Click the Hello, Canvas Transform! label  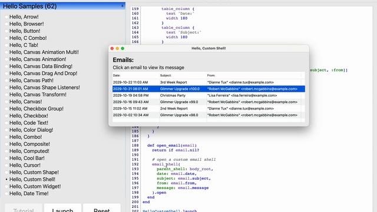click(38, 94)
